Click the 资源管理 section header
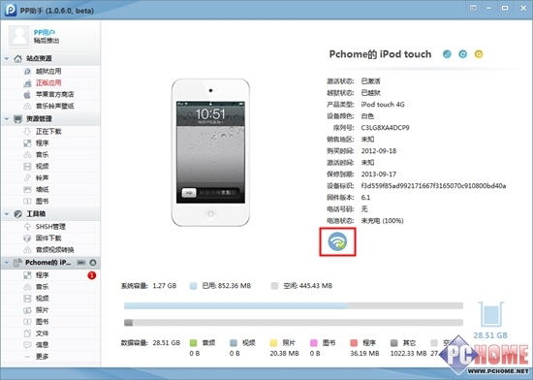The image size is (533, 380). click(x=50, y=119)
